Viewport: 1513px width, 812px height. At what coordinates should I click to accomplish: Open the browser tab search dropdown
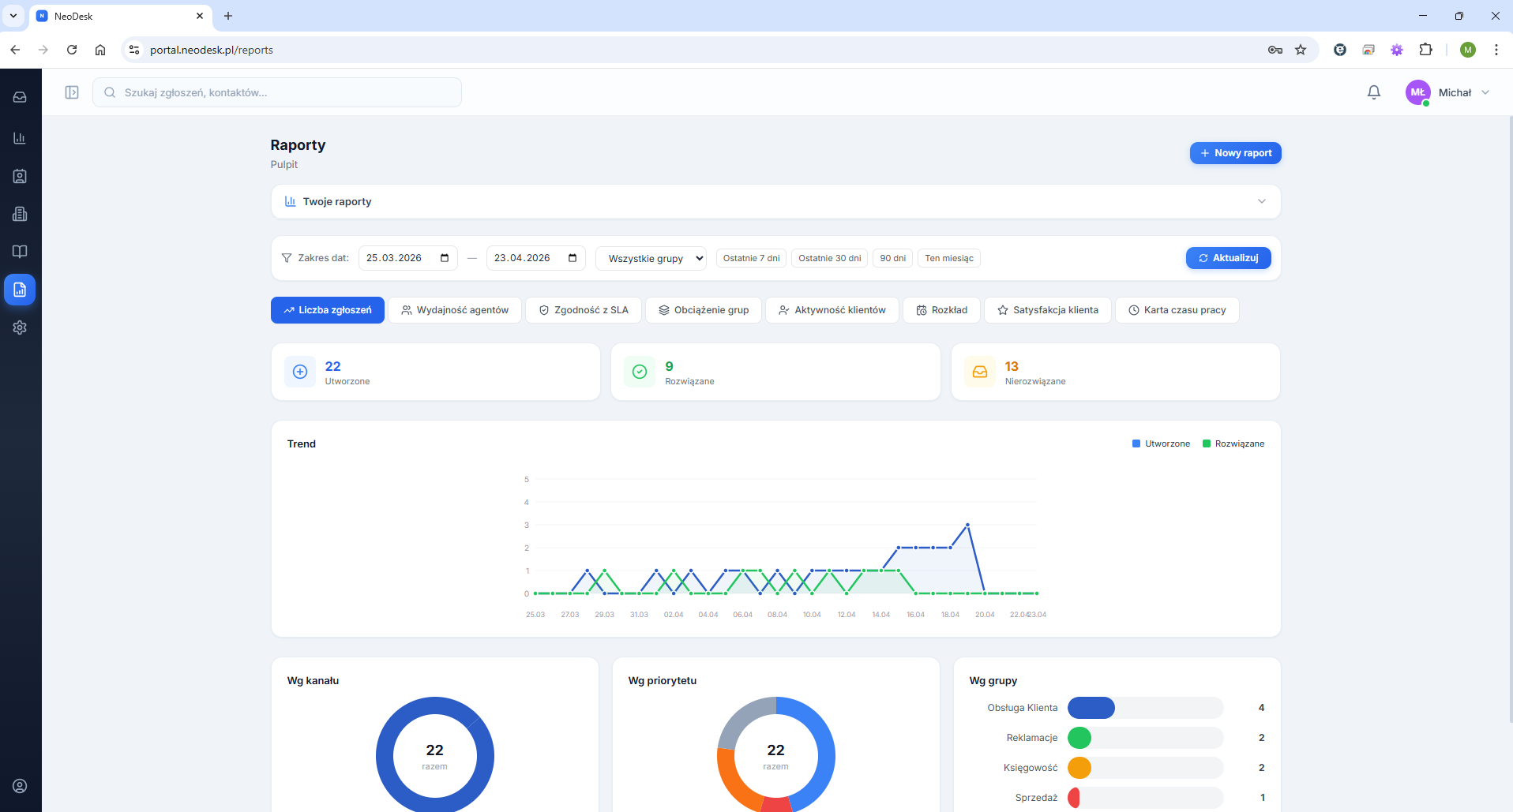[13, 16]
